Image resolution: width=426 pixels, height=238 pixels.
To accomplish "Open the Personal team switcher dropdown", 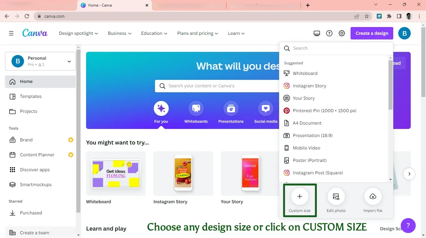I will tap(40, 61).
